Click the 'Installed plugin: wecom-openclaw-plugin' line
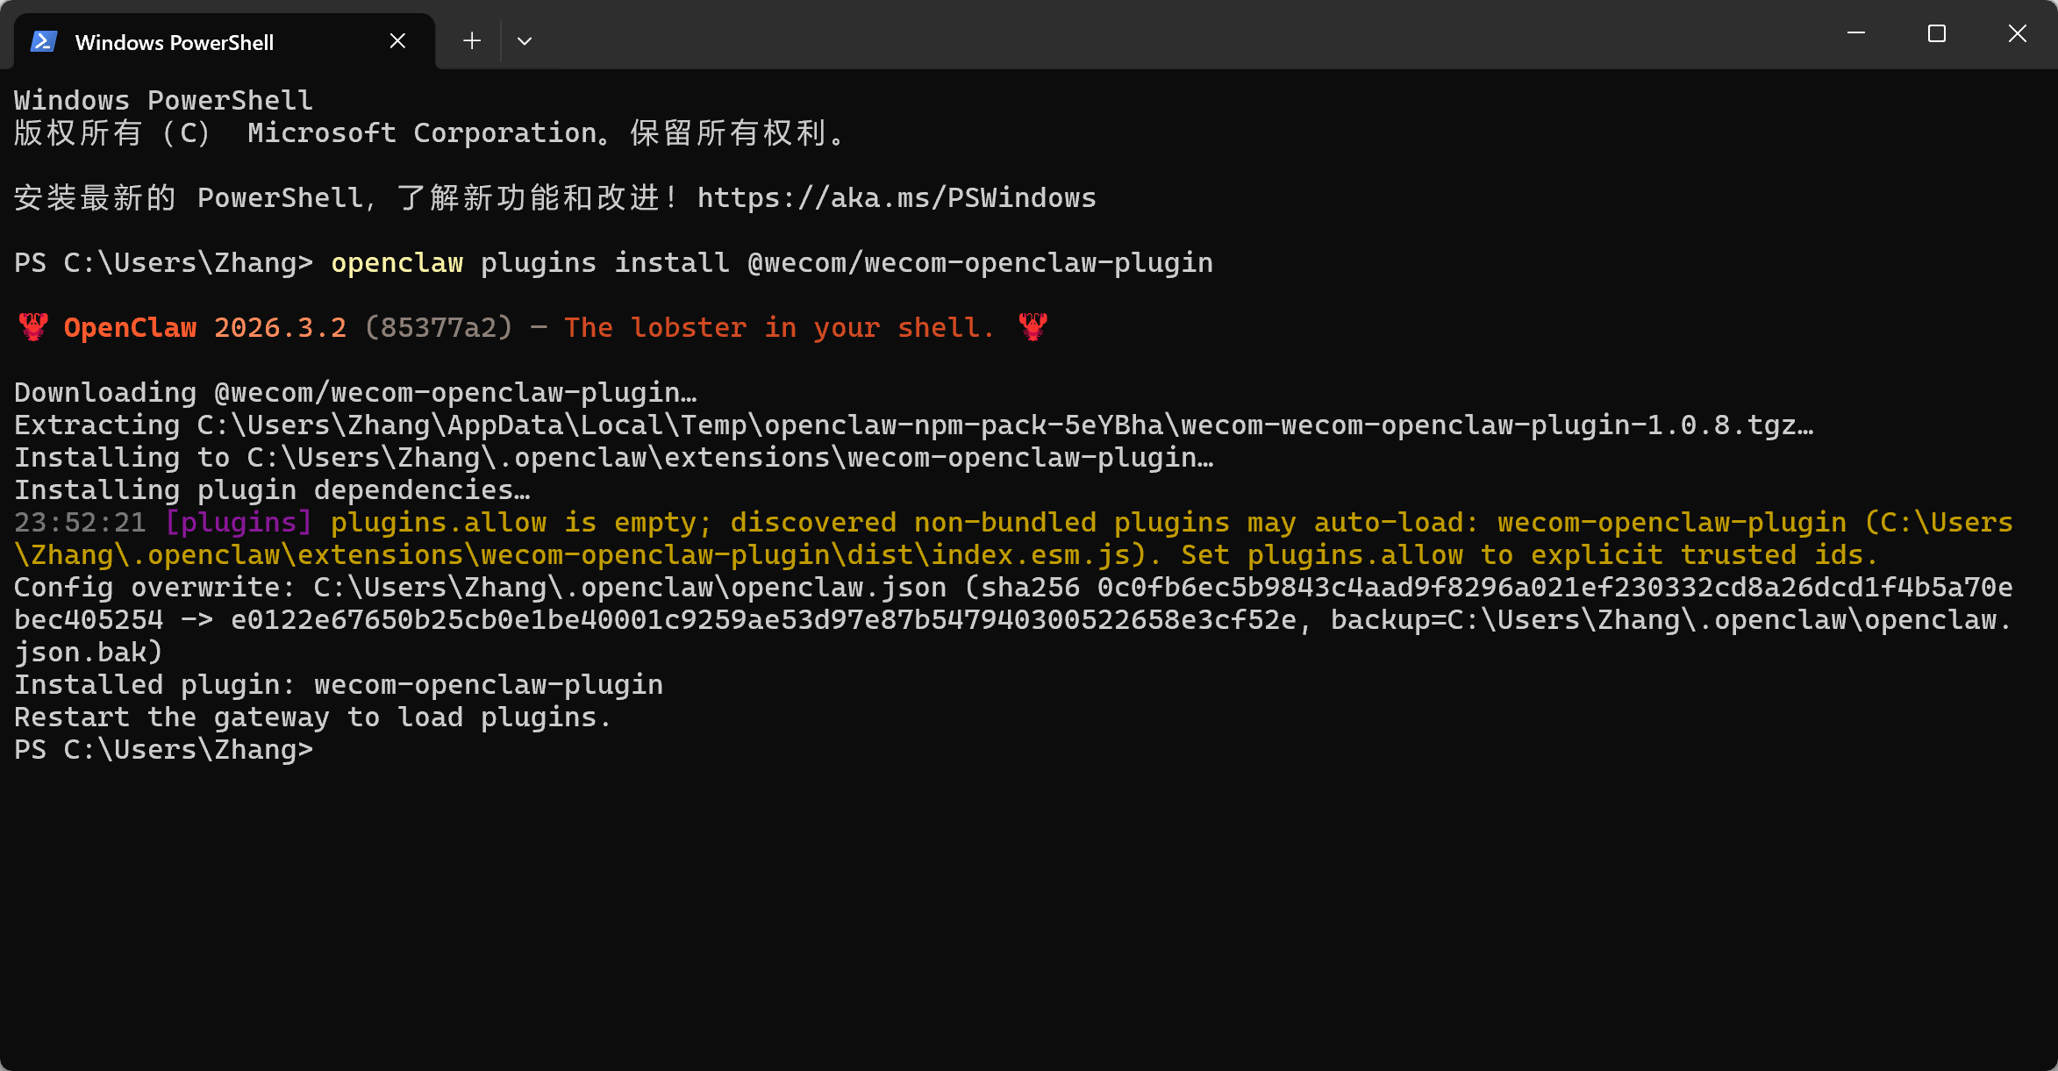The image size is (2058, 1071). tap(339, 685)
